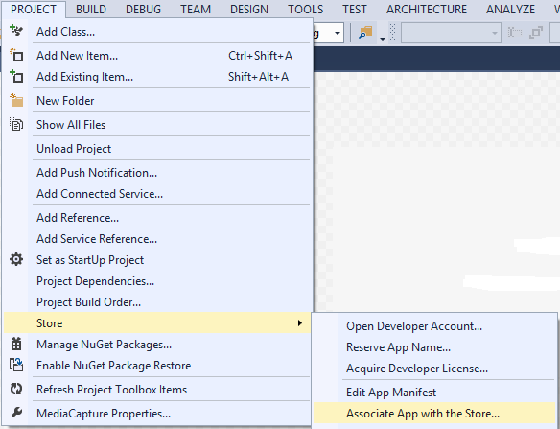Select Show All Files entry
The width and height of the screenshot is (560, 429).
pos(157,124)
